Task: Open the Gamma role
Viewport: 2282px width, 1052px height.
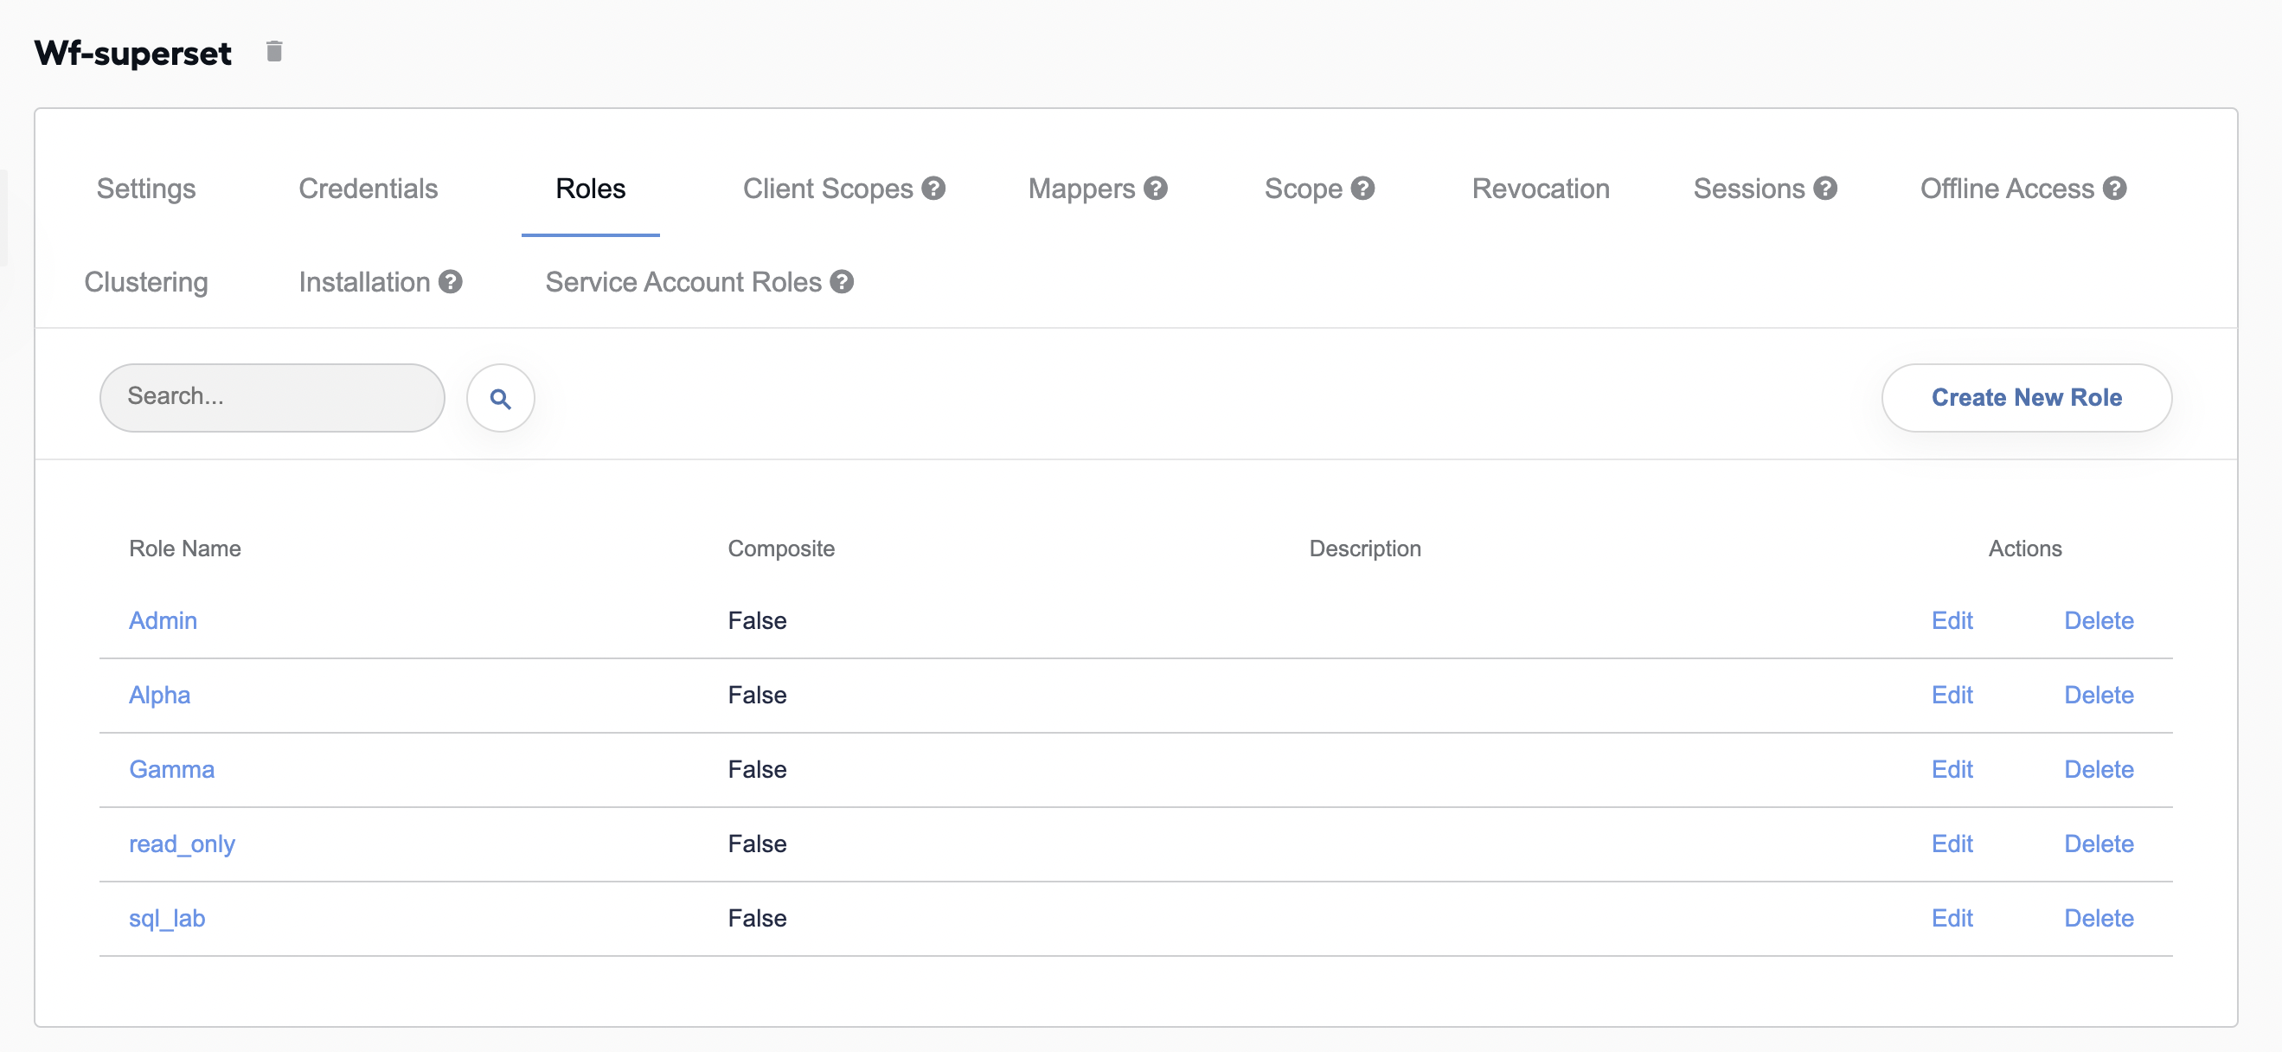Action: click(x=172, y=769)
